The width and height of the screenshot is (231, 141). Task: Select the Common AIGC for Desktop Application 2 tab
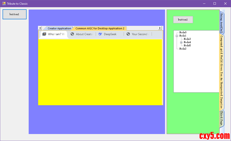tap(100, 28)
